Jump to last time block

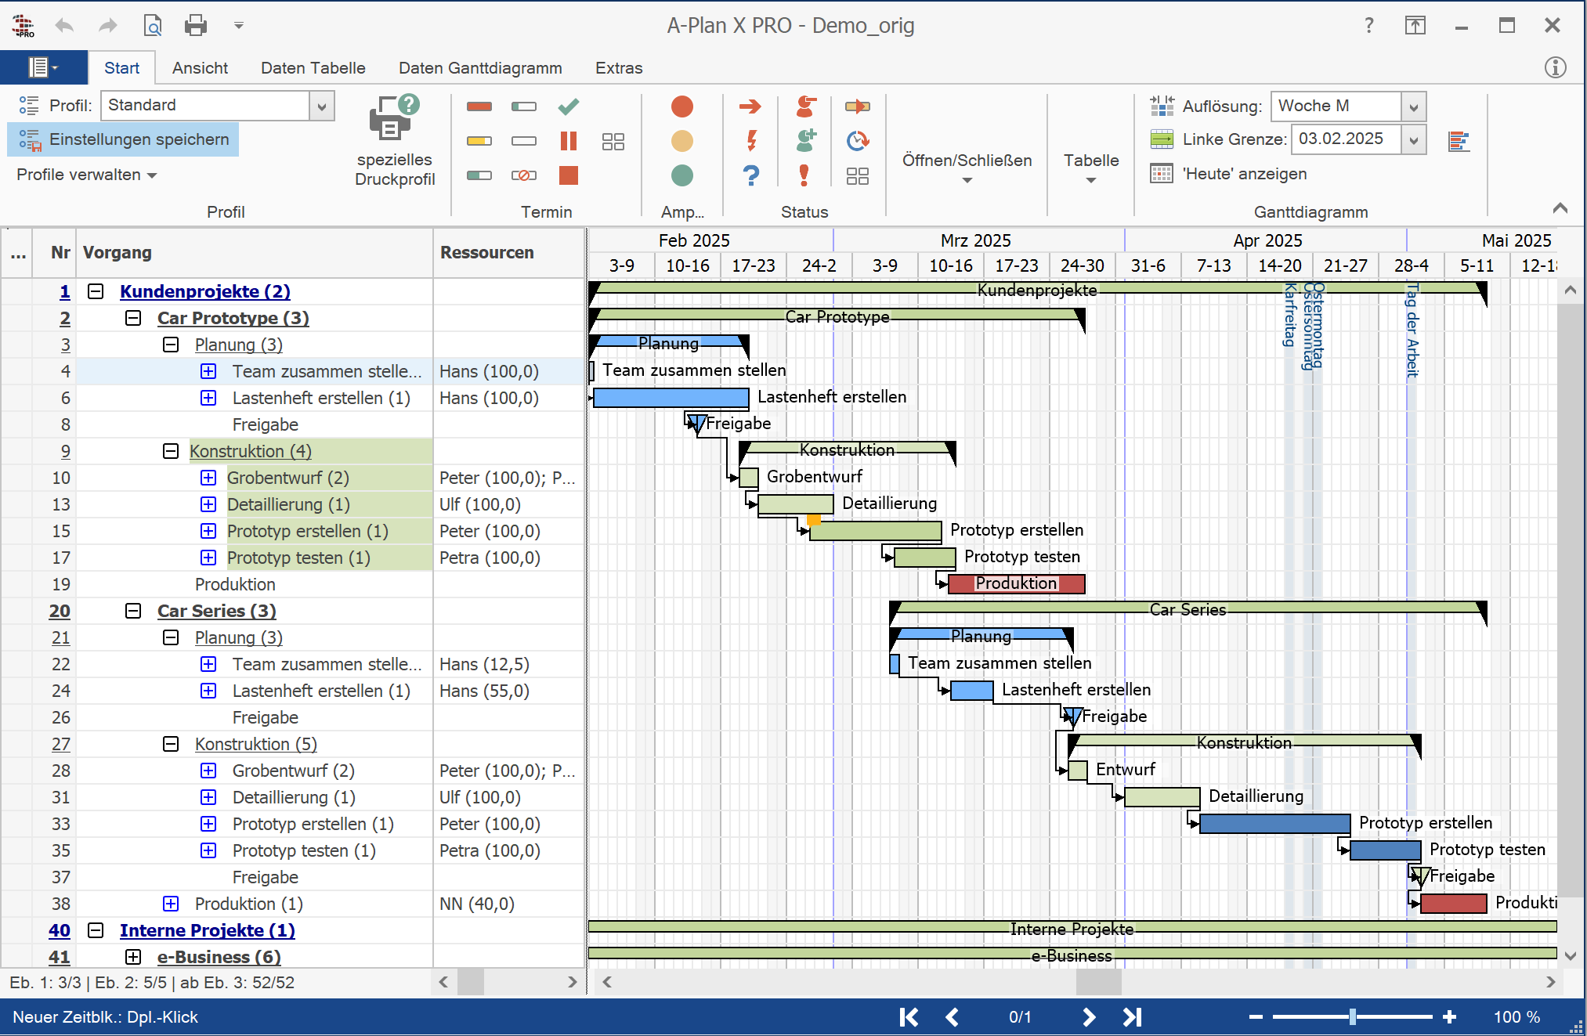coord(1132,1017)
